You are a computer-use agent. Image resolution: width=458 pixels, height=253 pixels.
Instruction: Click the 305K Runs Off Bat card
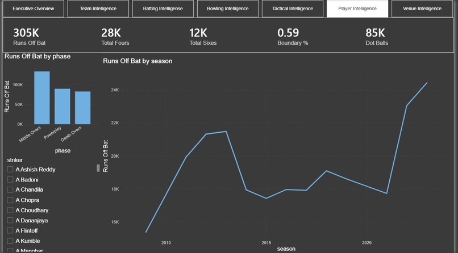tap(29, 36)
